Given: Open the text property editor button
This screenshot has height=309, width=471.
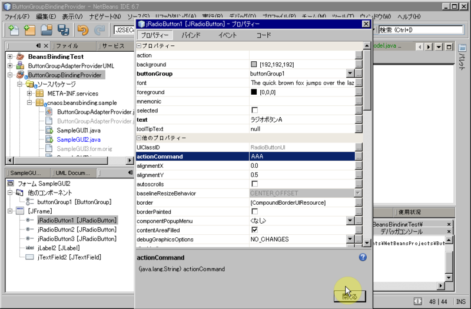Looking at the screenshot, I should tap(359, 120).
